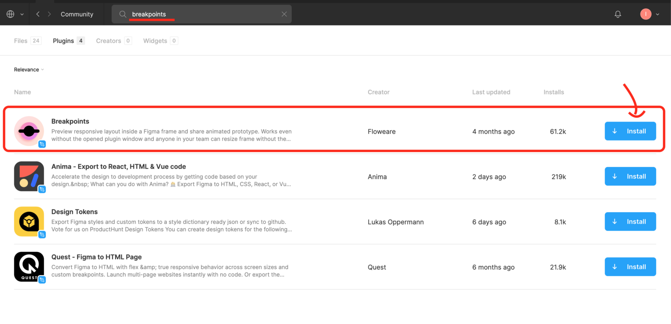The height and width of the screenshot is (324, 671).
Task: Switch to the Files tab
Action: coord(28,41)
